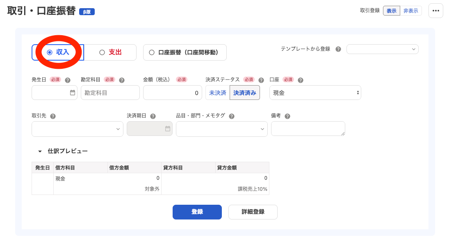Screen dimensions: 449x242
Task: Click 非表示 to hide 取引登録
Action: 410,10
